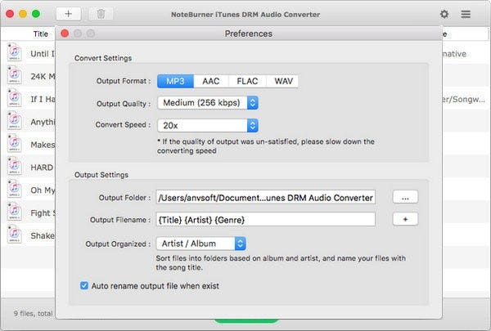Open the Output Organized dropdown
This screenshot has height=331, width=491.
pyautogui.click(x=200, y=244)
